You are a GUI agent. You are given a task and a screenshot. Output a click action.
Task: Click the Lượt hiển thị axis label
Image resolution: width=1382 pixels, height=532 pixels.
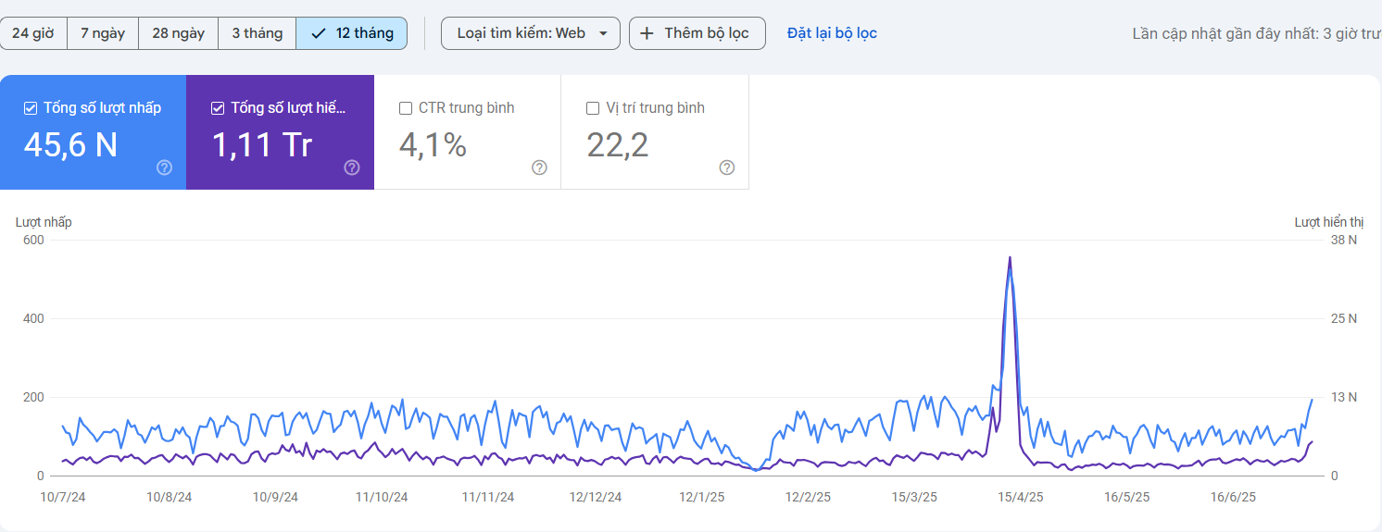1329,222
